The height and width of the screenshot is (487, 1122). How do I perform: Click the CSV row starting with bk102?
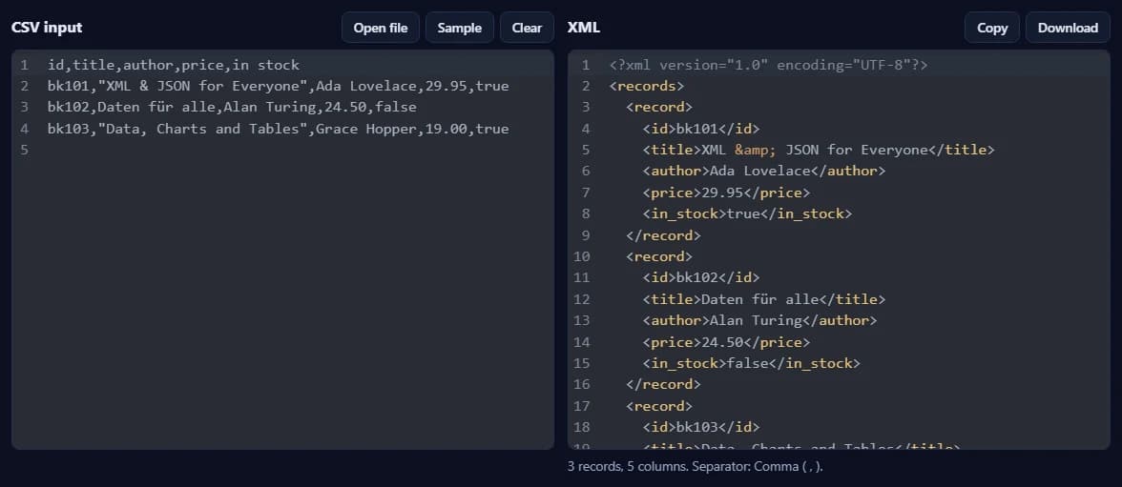click(232, 108)
